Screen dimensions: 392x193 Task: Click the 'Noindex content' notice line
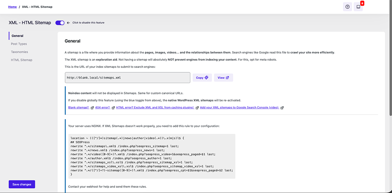tap(126, 93)
